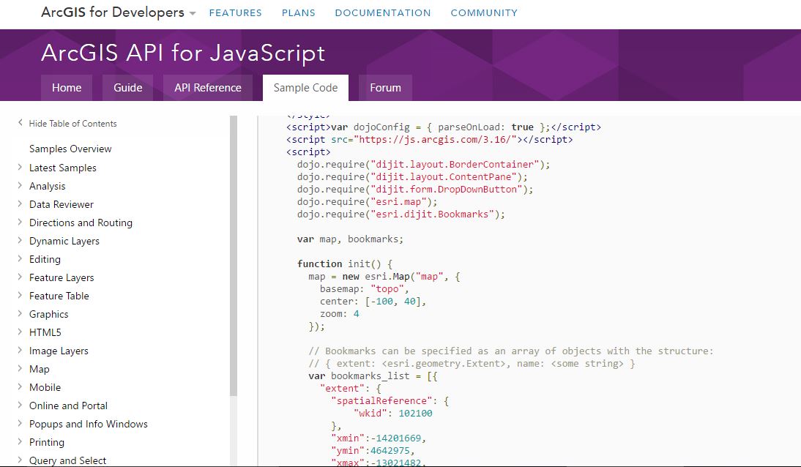Click the wkid value 102100
Screen dimensions: 801x467
pyautogui.click(x=415, y=413)
